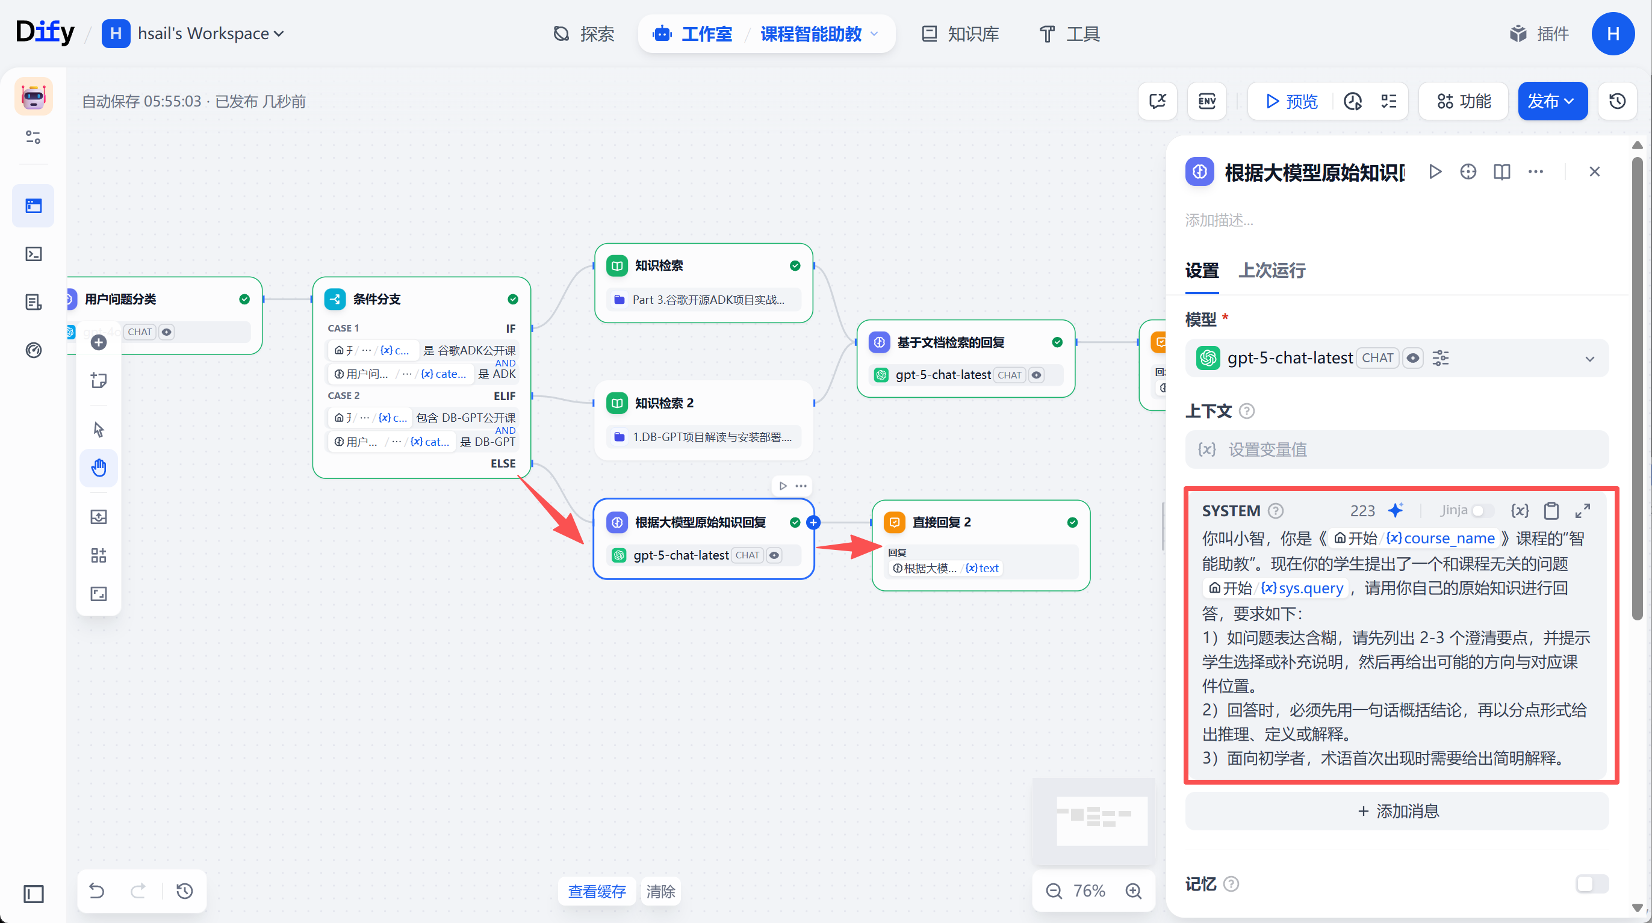The image size is (1652, 923).
Task: Toggle the Jinja switch
Action: click(x=1483, y=510)
